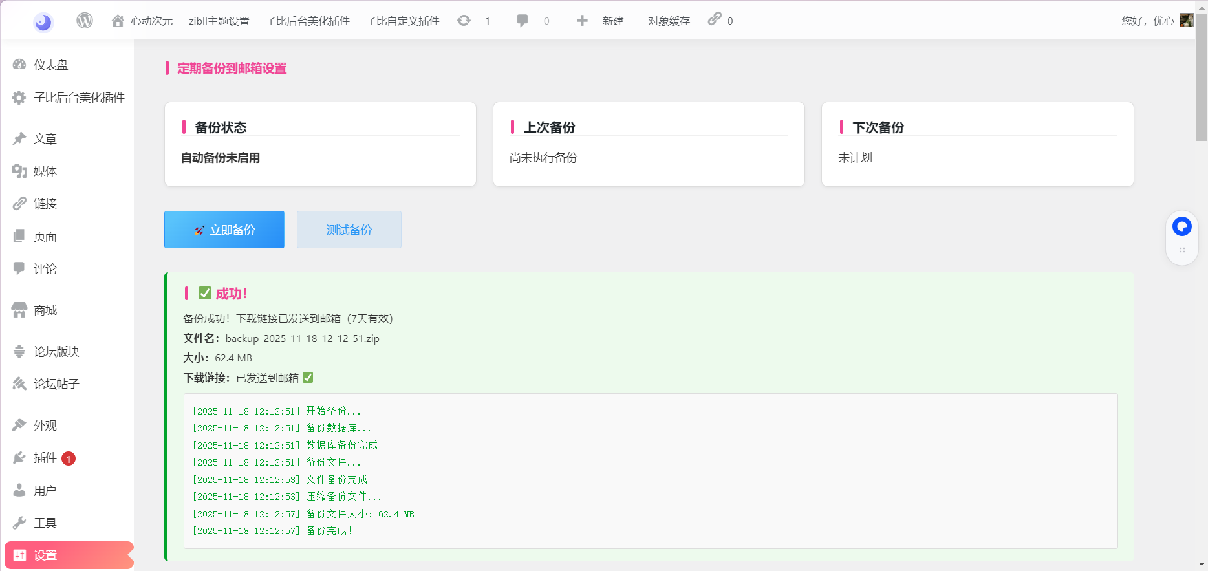Click the 工具 wrench icon
Image resolution: width=1208 pixels, height=571 pixels.
[19, 523]
